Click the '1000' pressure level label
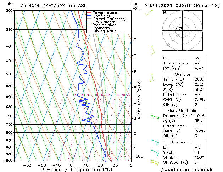 9,160
